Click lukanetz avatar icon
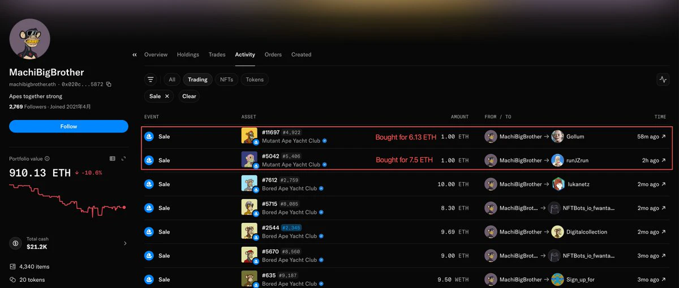This screenshot has height=288, width=679. [x=557, y=184]
